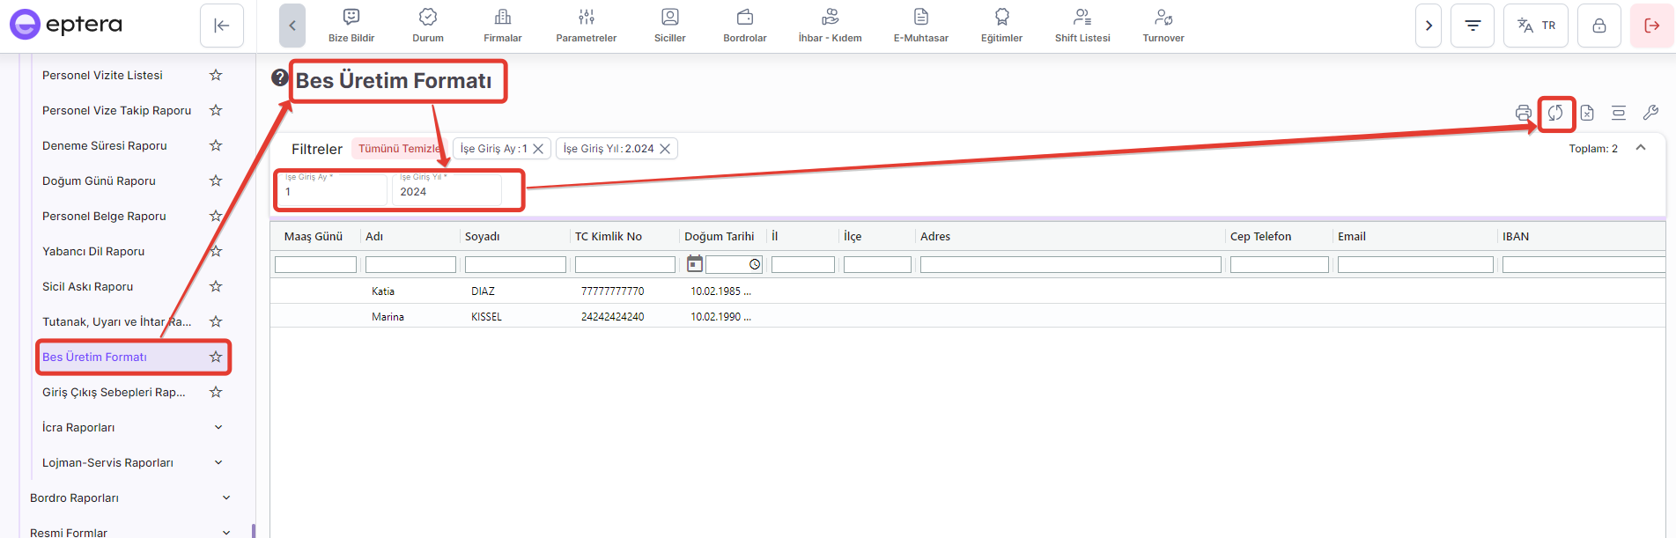The height and width of the screenshot is (538, 1676).
Task: Open the Bordrolar menu
Action: [x=744, y=26]
